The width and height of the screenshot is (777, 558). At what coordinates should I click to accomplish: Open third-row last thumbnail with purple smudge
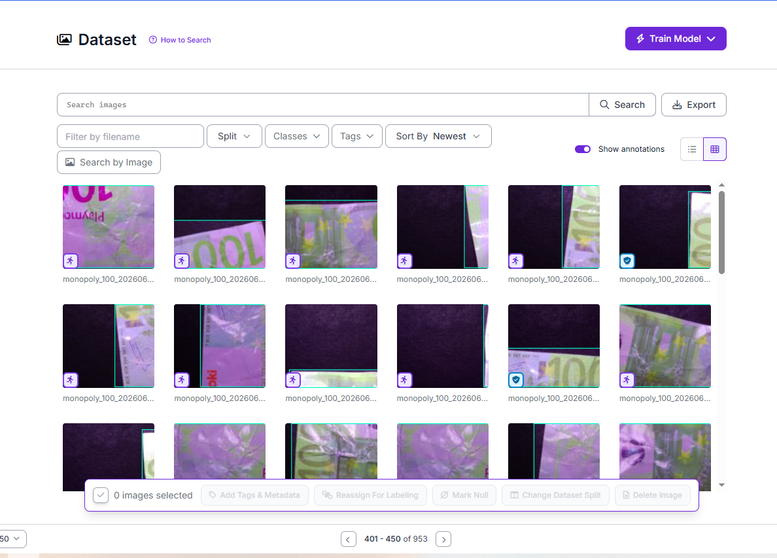(x=665, y=451)
